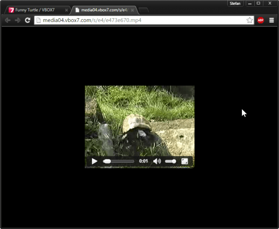Click the video seek progress bar

pos(119,161)
